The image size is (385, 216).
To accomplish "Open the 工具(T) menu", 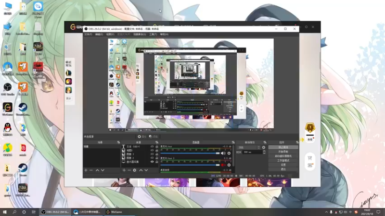I will click(x=153, y=34).
